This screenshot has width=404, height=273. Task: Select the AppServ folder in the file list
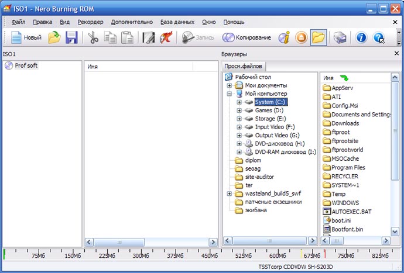338,88
